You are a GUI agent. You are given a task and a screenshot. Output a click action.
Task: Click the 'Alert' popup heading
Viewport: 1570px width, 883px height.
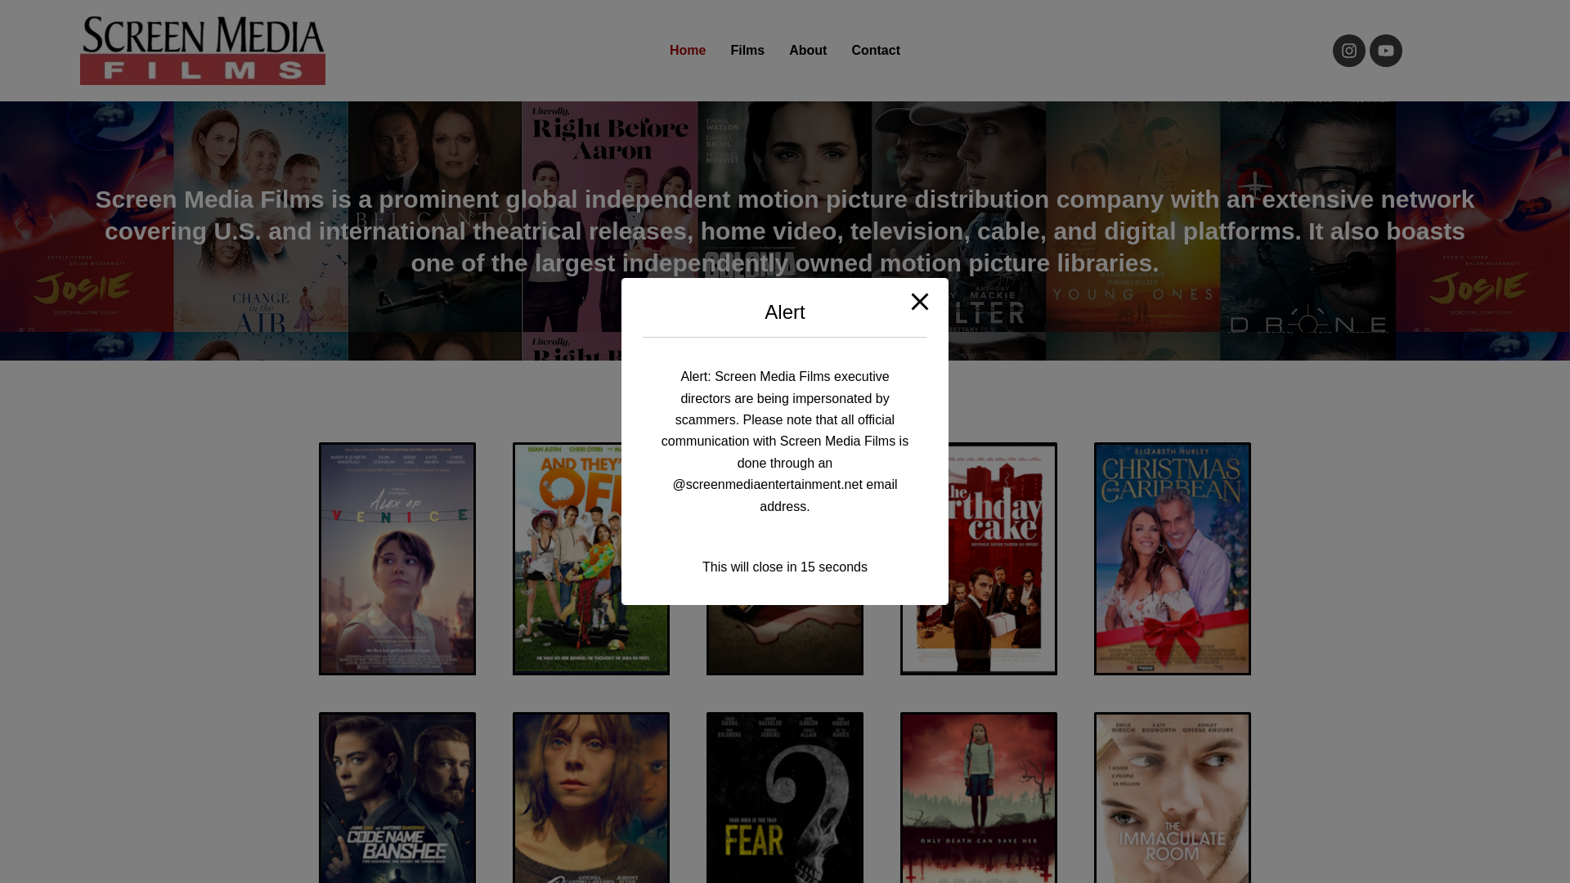click(x=785, y=312)
